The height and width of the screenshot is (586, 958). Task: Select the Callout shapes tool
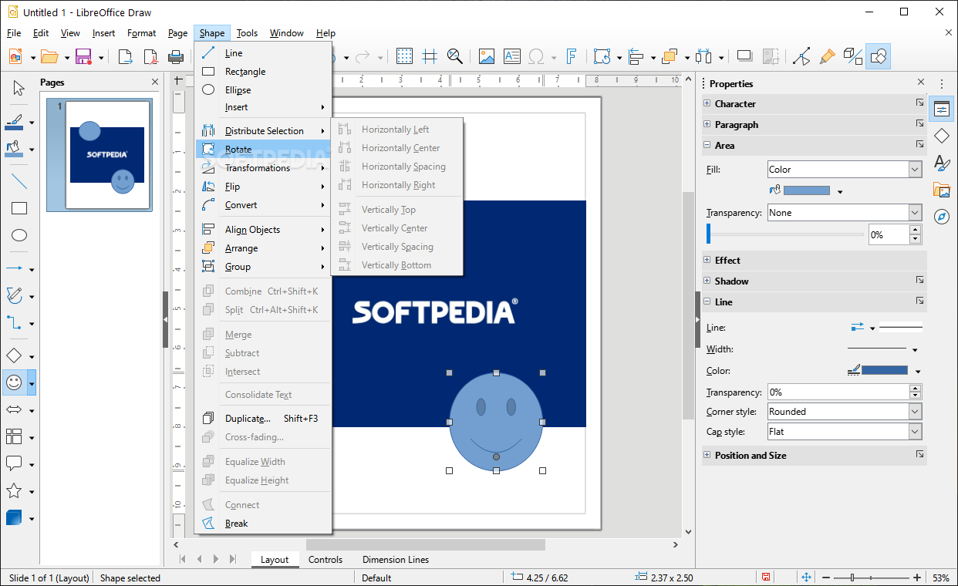pos(14,463)
